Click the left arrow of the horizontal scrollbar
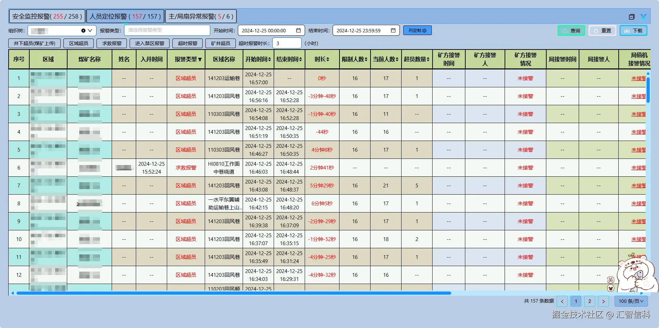 12,293
